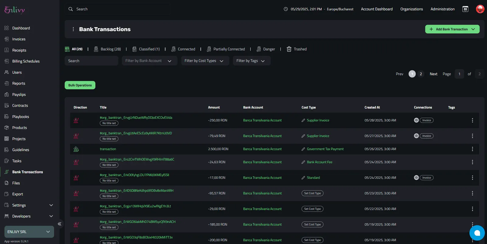Focus the transactions Search filter field

pos(91,61)
